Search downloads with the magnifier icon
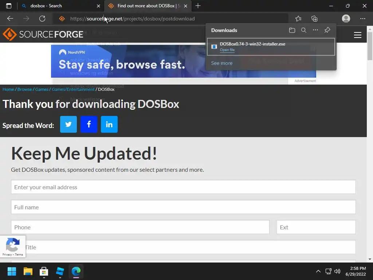This screenshot has height=280, width=373. click(x=303, y=30)
